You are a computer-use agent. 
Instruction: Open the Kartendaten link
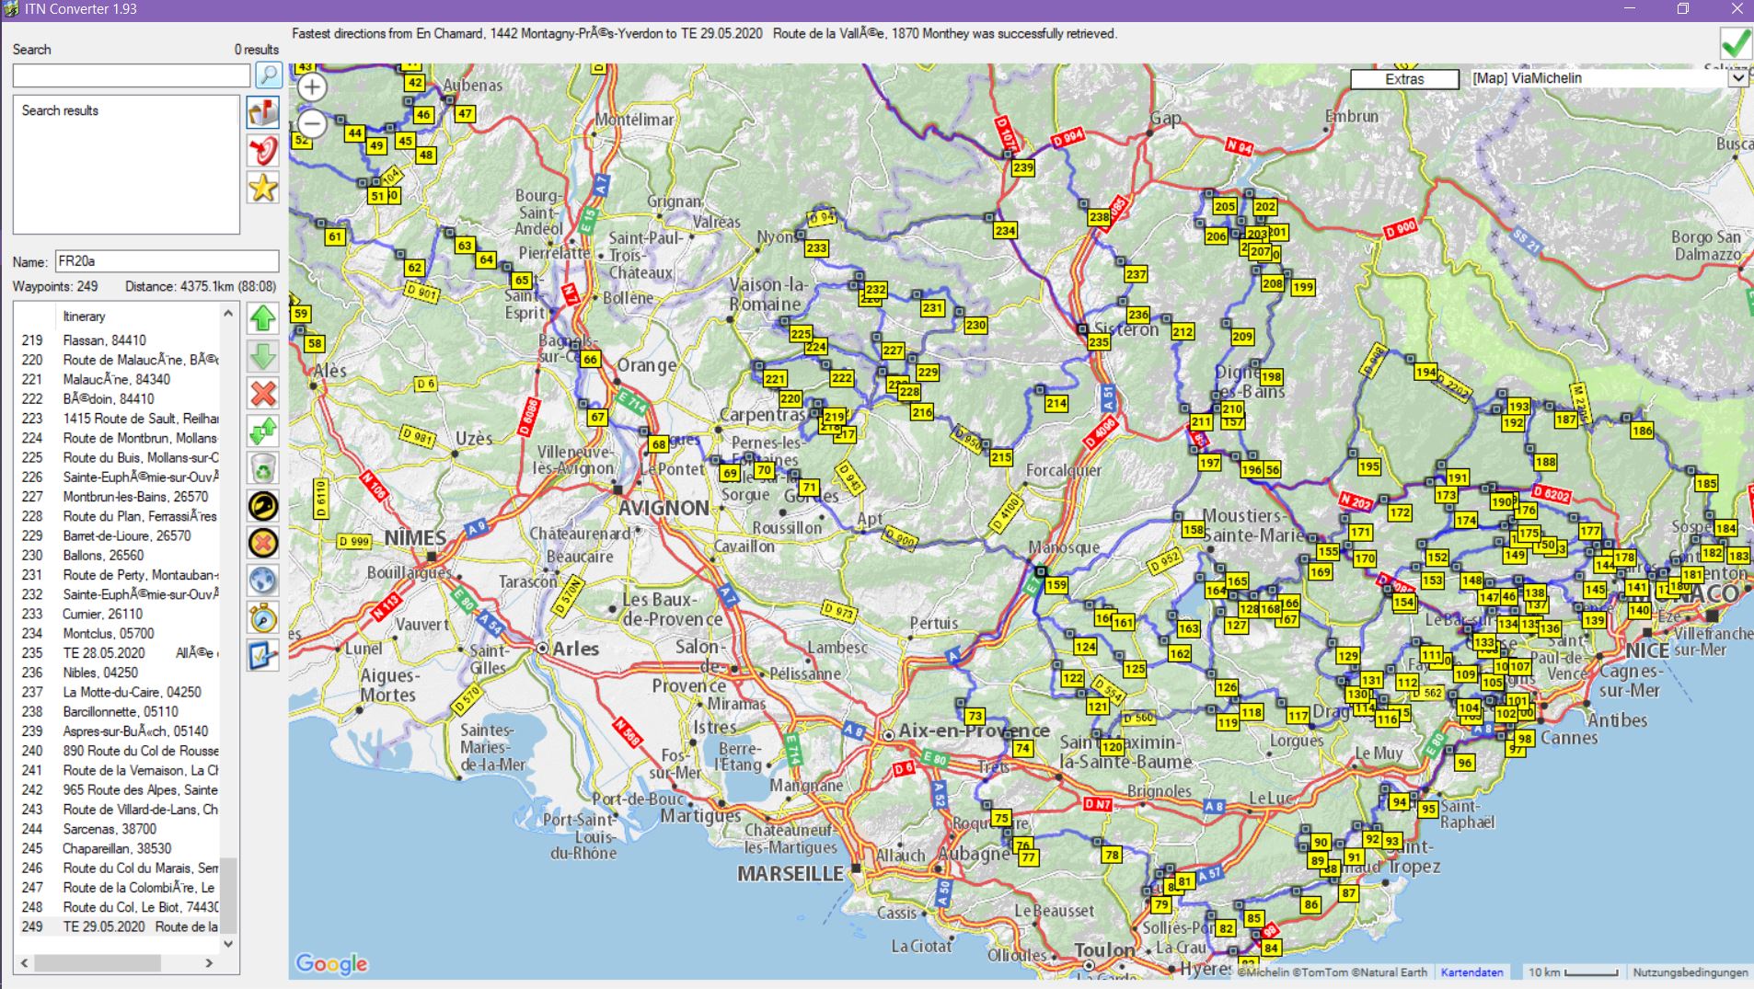click(1471, 972)
